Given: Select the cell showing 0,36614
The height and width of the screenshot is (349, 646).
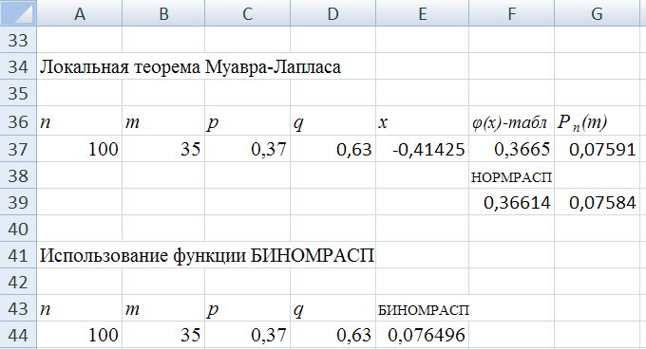Looking at the screenshot, I should point(512,202).
